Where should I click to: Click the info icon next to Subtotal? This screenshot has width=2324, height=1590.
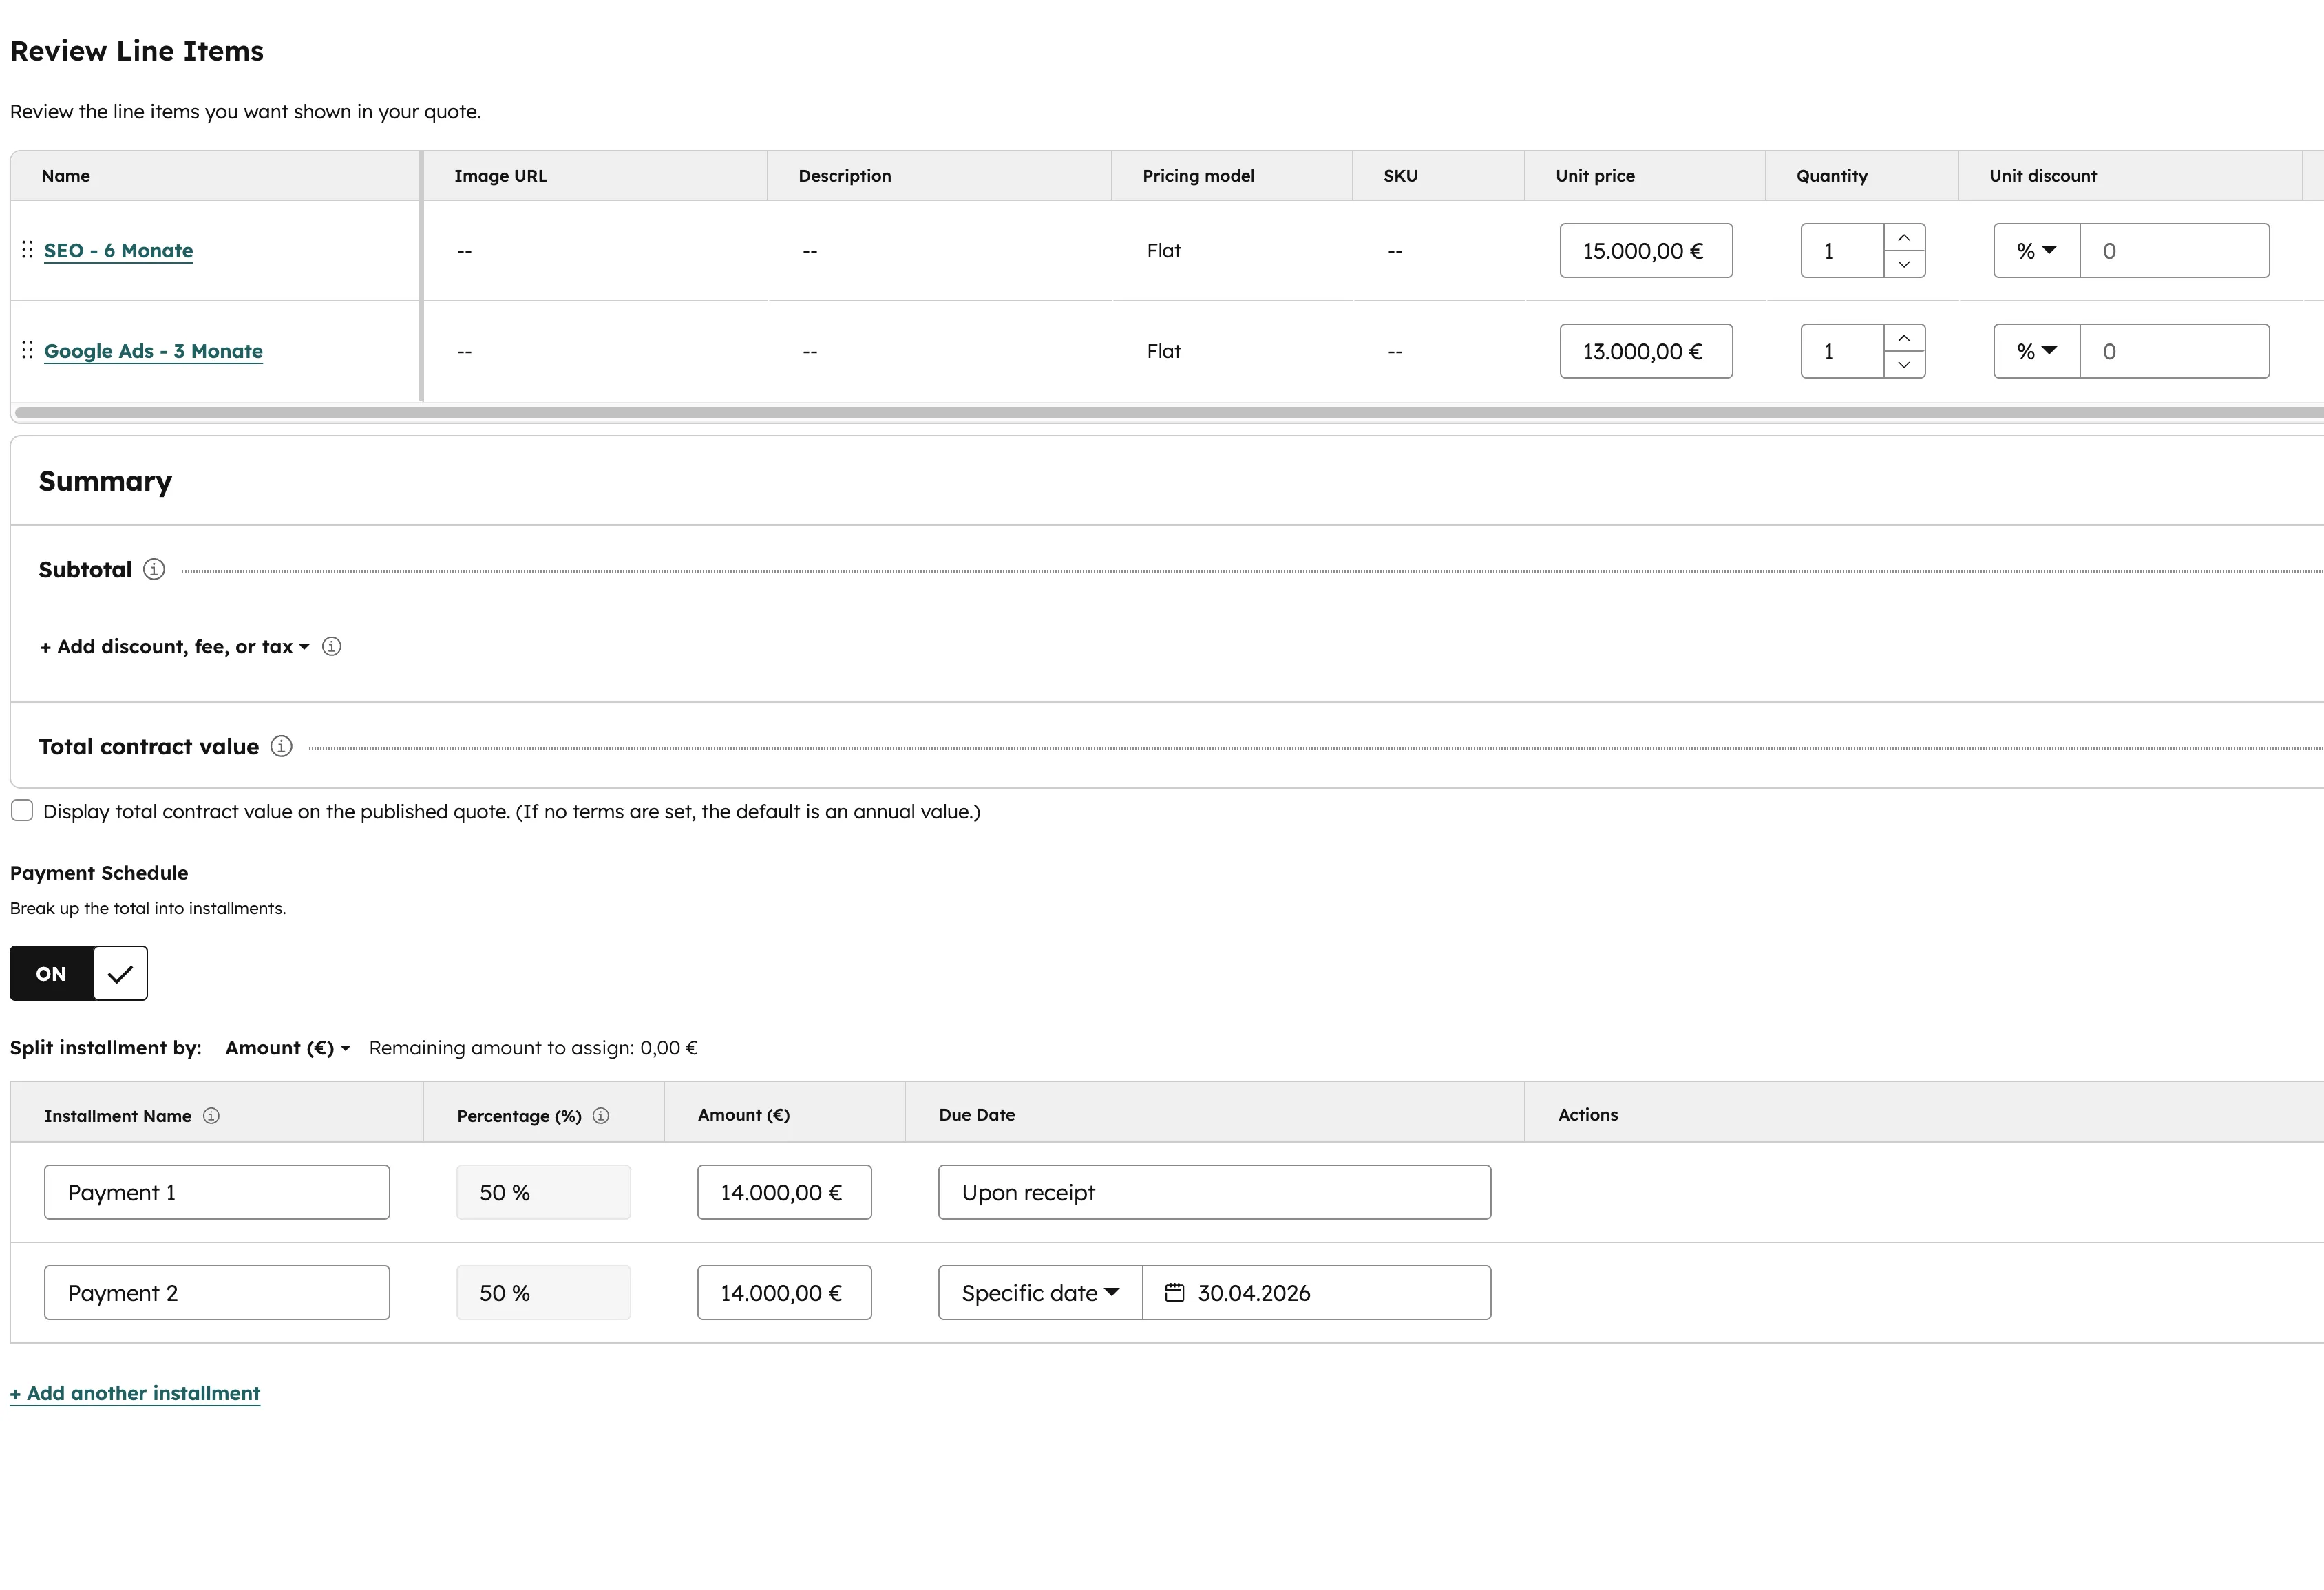pos(153,569)
